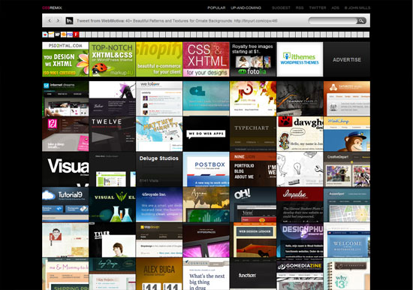This screenshot has height=290, width=413.
Task: Click the ADVERTISE tile
Action: pyautogui.click(x=347, y=59)
